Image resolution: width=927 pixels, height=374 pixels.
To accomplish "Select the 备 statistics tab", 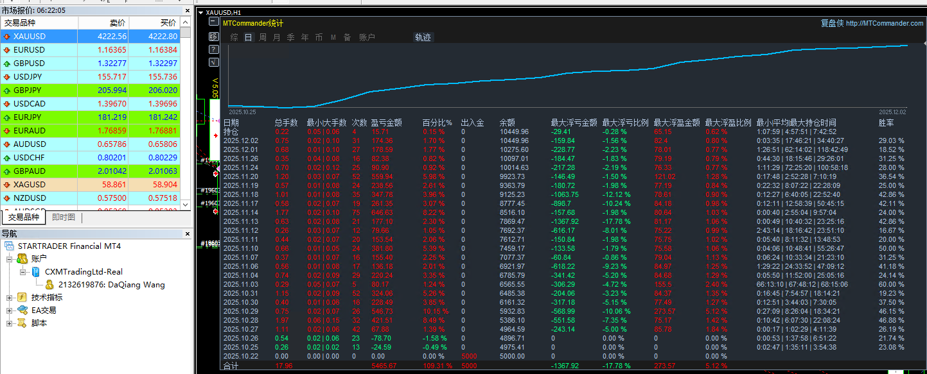I will [347, 37].
